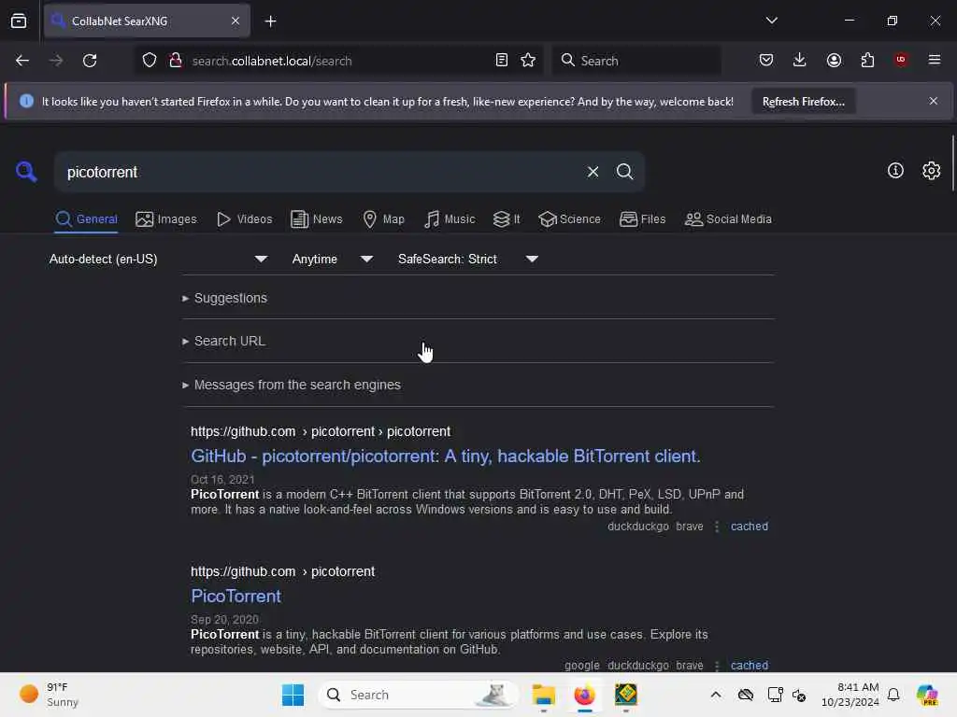Open Firefox View recent browsing

click(x=19, y=21)
